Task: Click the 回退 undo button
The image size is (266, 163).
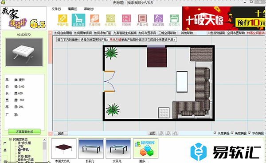Action: pos(61,133)
